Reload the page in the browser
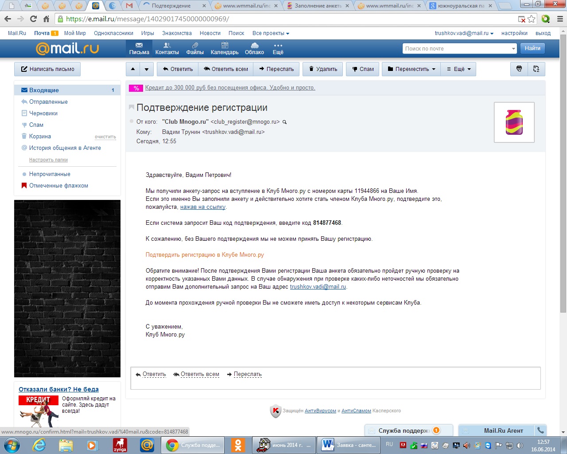Viewport: 567px width, 454px height. 33,19
